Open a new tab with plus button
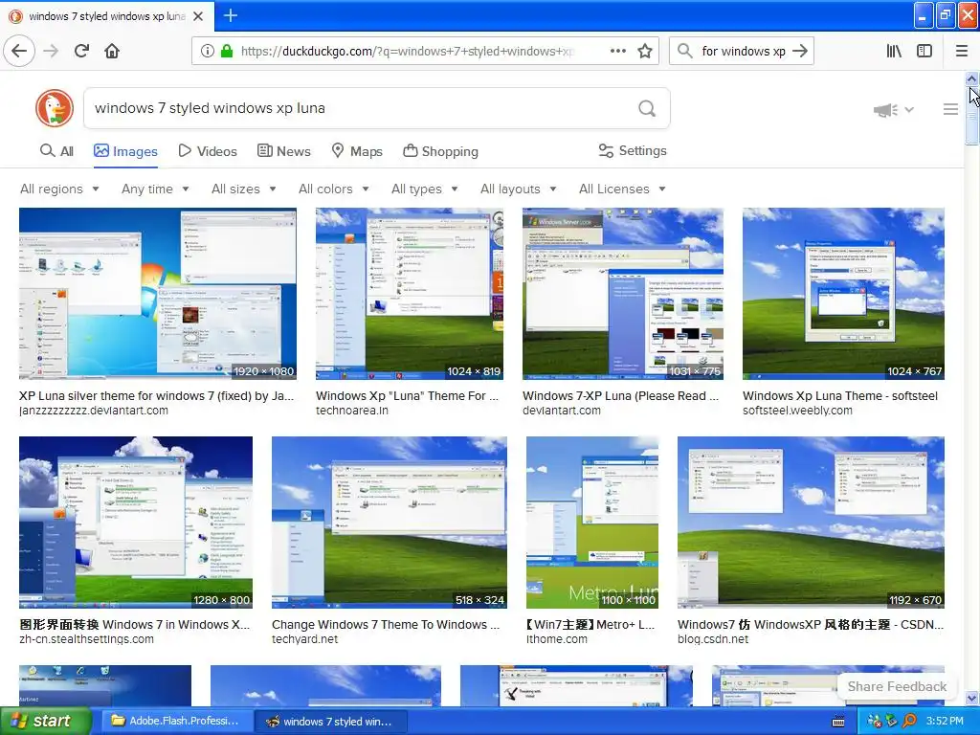The width and height of the screenshot is (980, 735). coord(230,15)
